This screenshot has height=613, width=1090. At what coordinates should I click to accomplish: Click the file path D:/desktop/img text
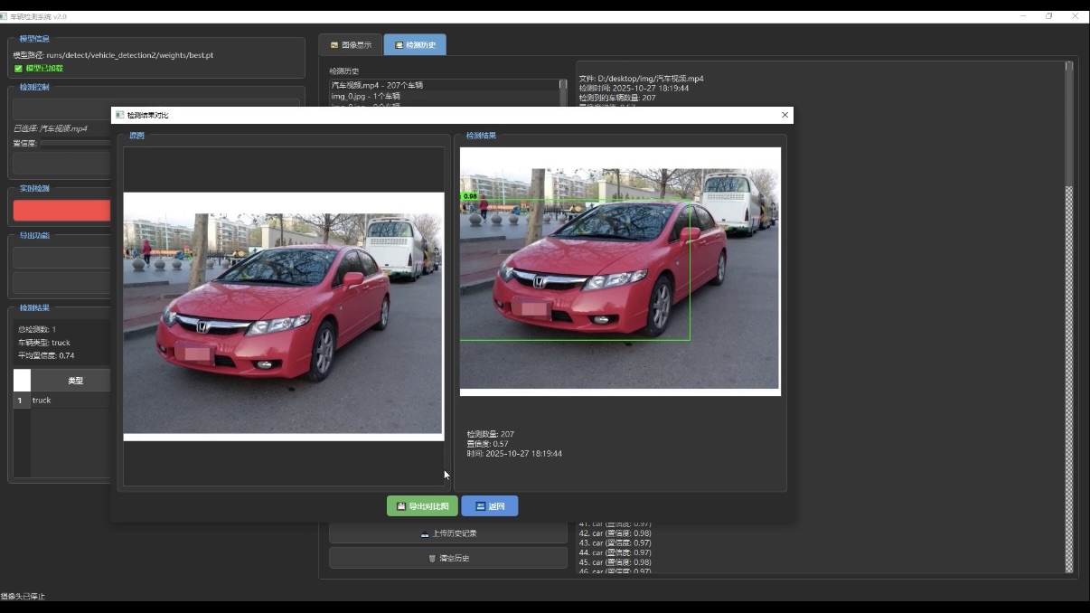[642, 79]
